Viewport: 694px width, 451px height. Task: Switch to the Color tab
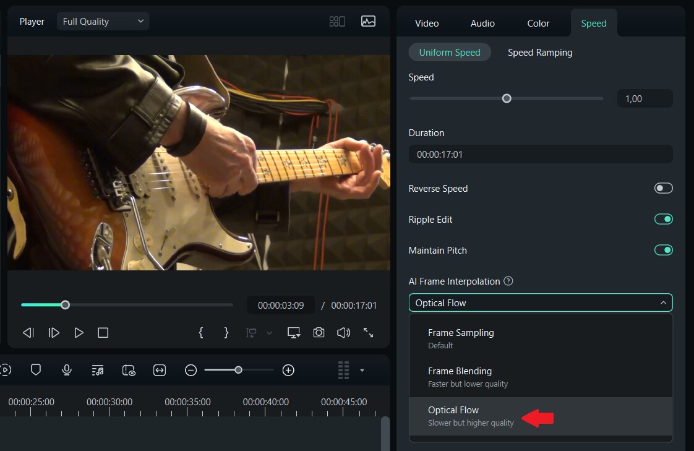pos(538,24)
